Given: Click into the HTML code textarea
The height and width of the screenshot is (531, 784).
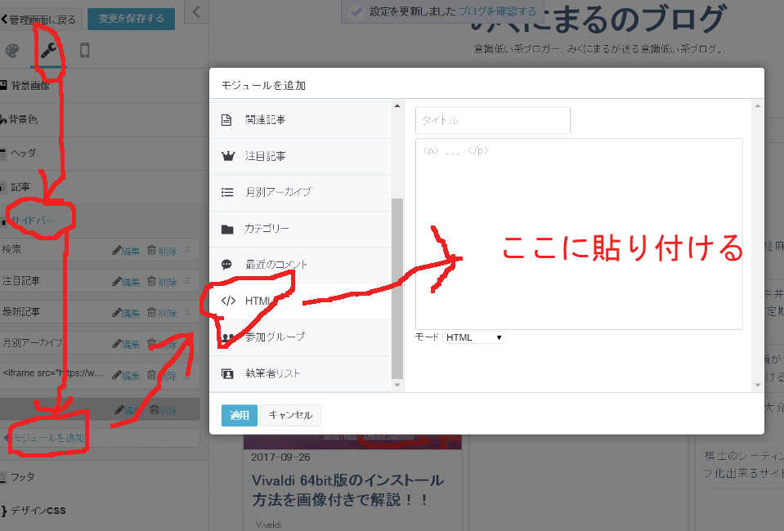Looking at the screenshot, I should coord(579,234).
